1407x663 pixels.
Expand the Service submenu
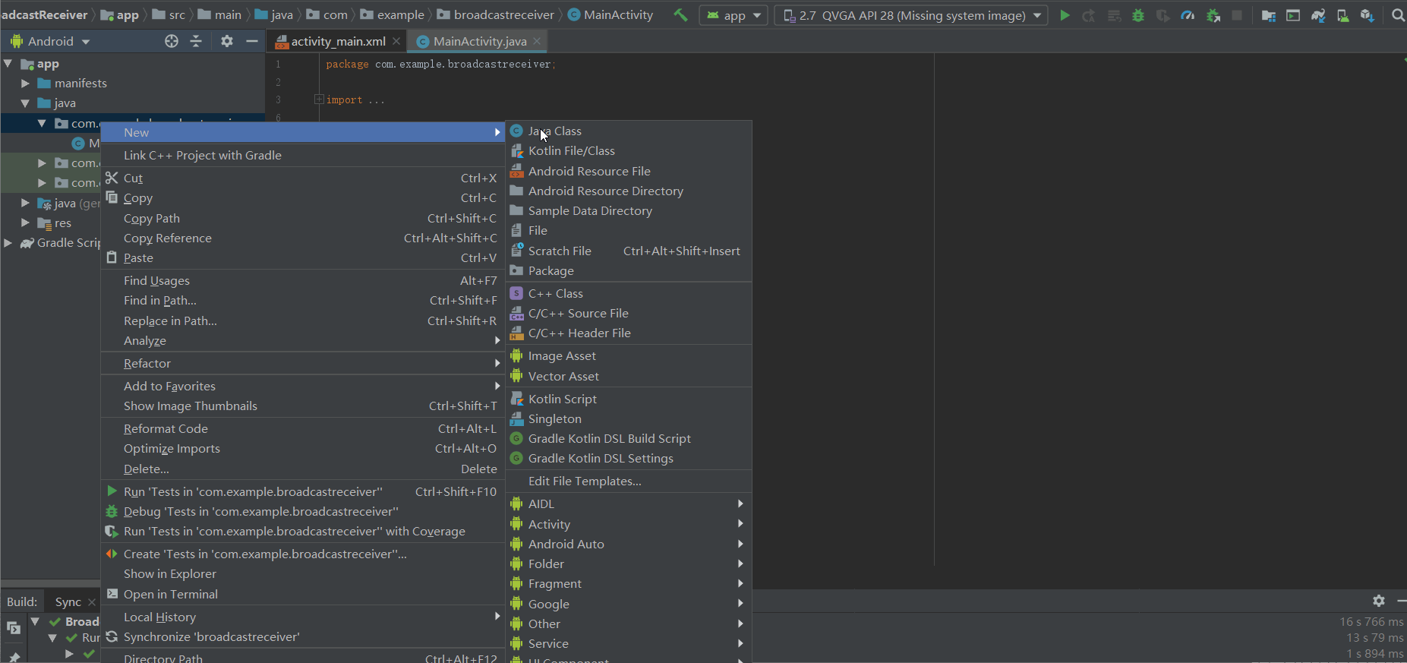click(629, 643)
